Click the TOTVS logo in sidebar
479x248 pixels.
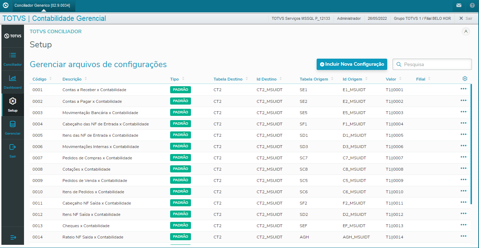coord(13,36)
